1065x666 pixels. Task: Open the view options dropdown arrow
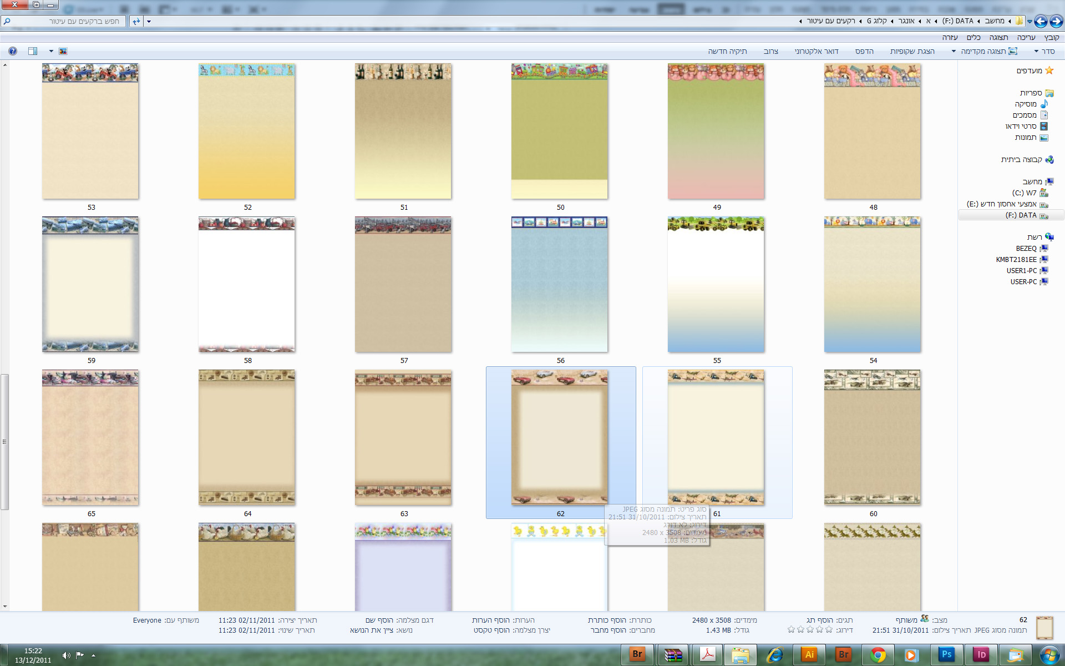tap(51, 51)
